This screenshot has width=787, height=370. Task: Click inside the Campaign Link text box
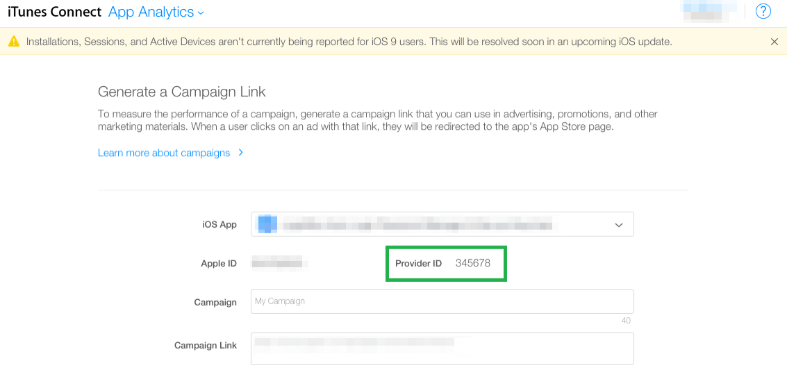tap(442, 349)
